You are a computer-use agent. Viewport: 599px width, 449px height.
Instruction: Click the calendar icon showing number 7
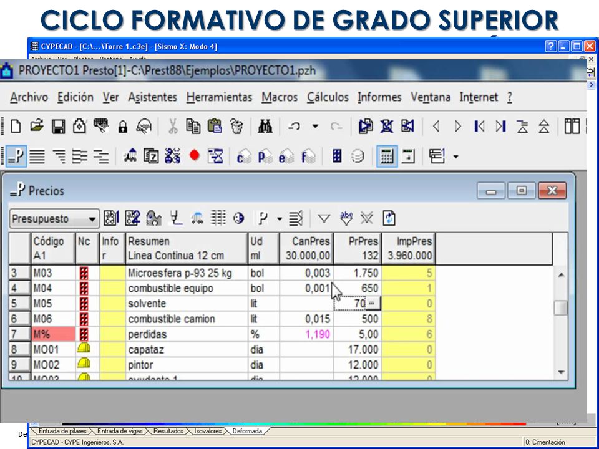coord(151,156)
